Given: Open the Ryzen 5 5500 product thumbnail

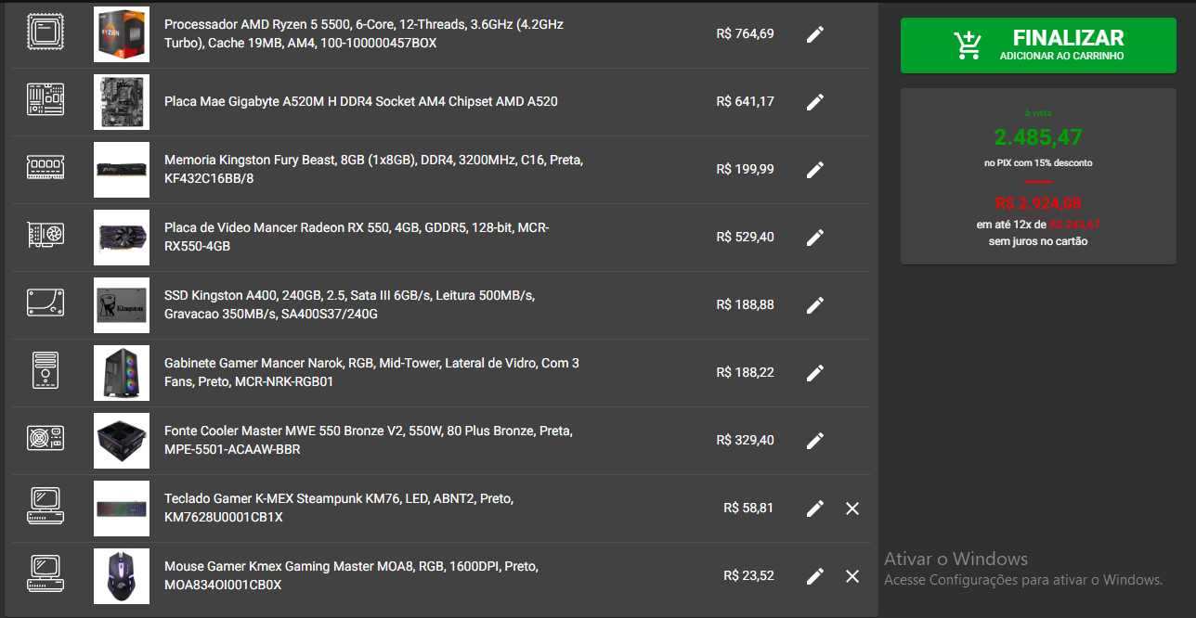Looking at the screenshot, I should click(x=122, y=34).
